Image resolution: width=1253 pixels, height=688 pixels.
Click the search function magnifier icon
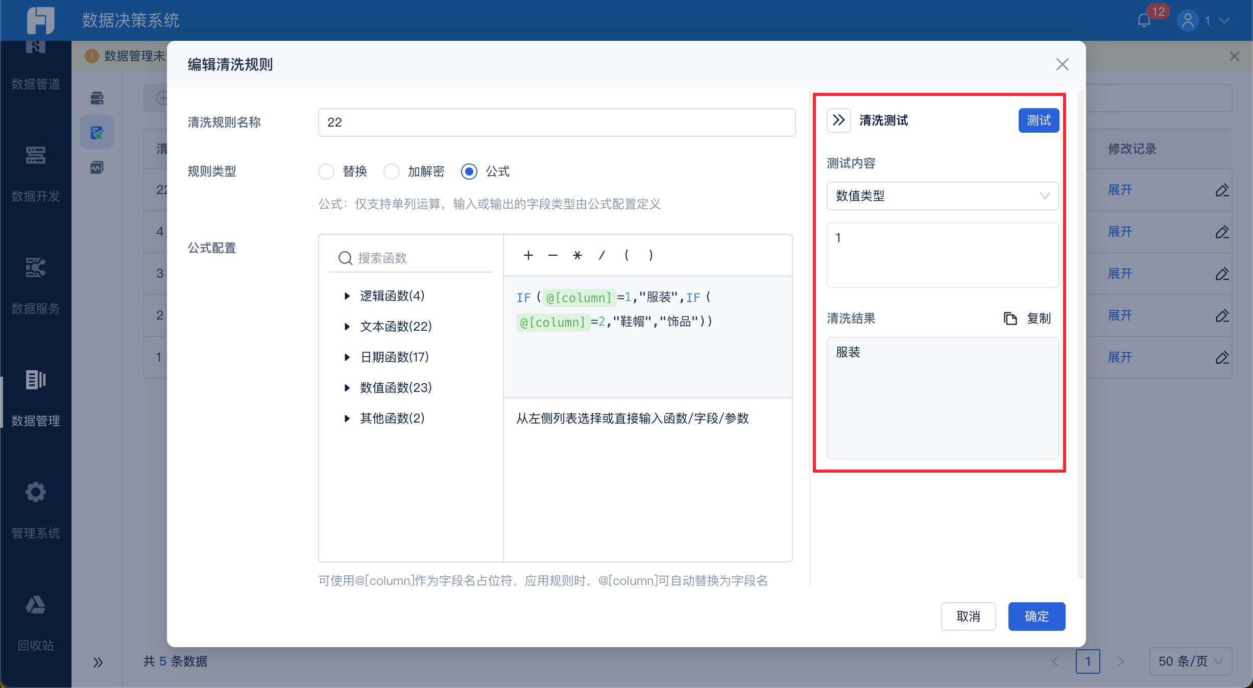click(x=345, y=258)
